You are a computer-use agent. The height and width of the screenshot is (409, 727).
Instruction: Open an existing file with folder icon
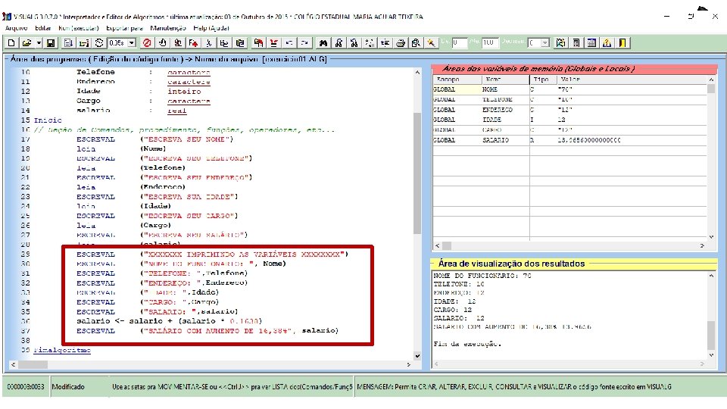(x=27, y=42)
